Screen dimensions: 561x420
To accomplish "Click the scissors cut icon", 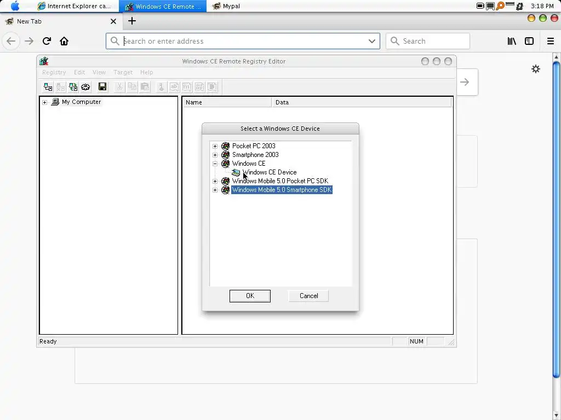I will (x=119, y=87).
